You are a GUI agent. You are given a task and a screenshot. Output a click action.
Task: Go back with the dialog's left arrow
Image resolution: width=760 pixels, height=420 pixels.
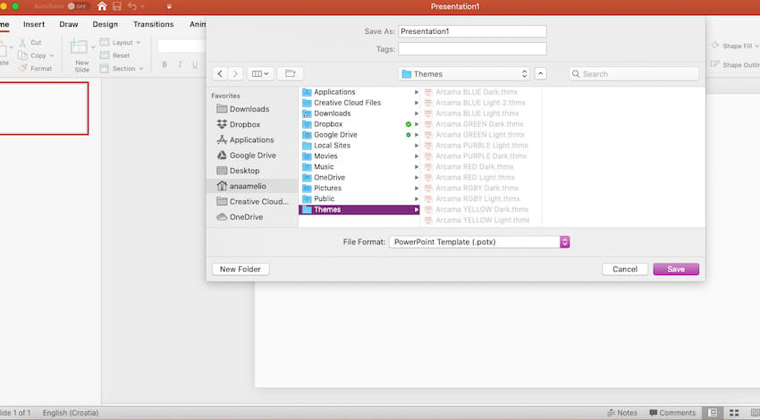pos(220,74)
